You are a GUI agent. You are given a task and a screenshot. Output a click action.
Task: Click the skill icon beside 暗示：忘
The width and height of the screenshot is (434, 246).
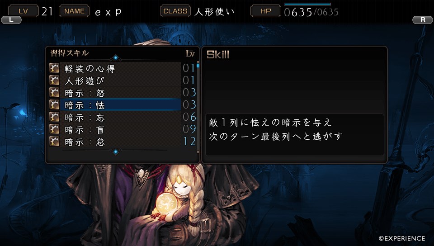pyautogui.click(x=54, y=117)
